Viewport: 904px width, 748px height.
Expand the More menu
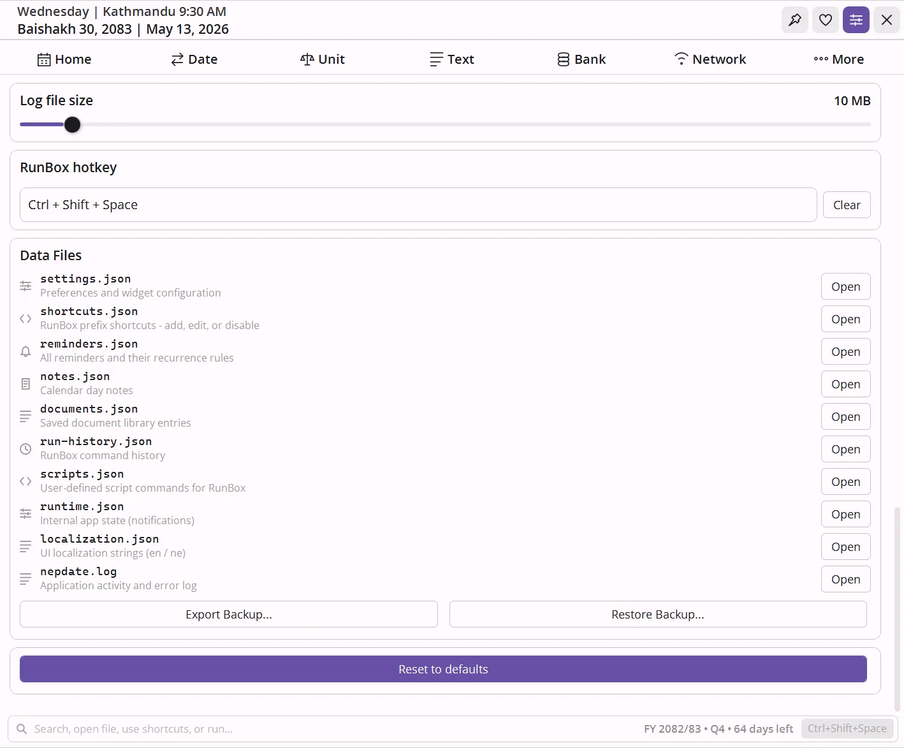[839, 59]
